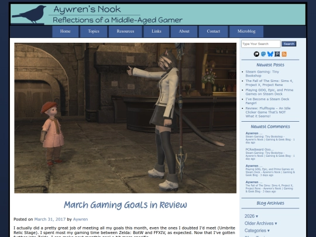This screenshot has width=316, height=237.
Task: Open the Patreon icon link
Action: [256, 54]
